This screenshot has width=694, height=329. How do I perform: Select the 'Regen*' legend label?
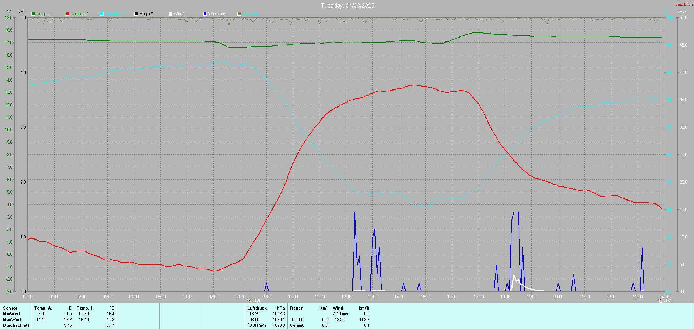146,14
